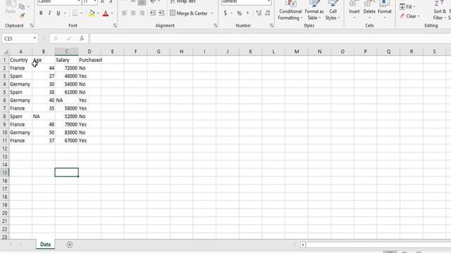Open Alignment dialog launcher
Screen dimensions: 451x253
[216, 25]
